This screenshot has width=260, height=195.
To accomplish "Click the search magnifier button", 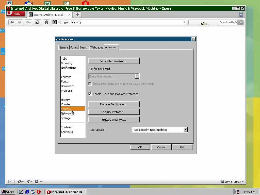I will click(x=241, y=22).
